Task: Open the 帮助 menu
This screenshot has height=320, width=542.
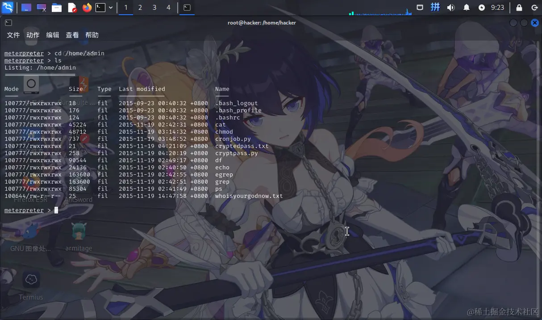Action: [92, 35]
